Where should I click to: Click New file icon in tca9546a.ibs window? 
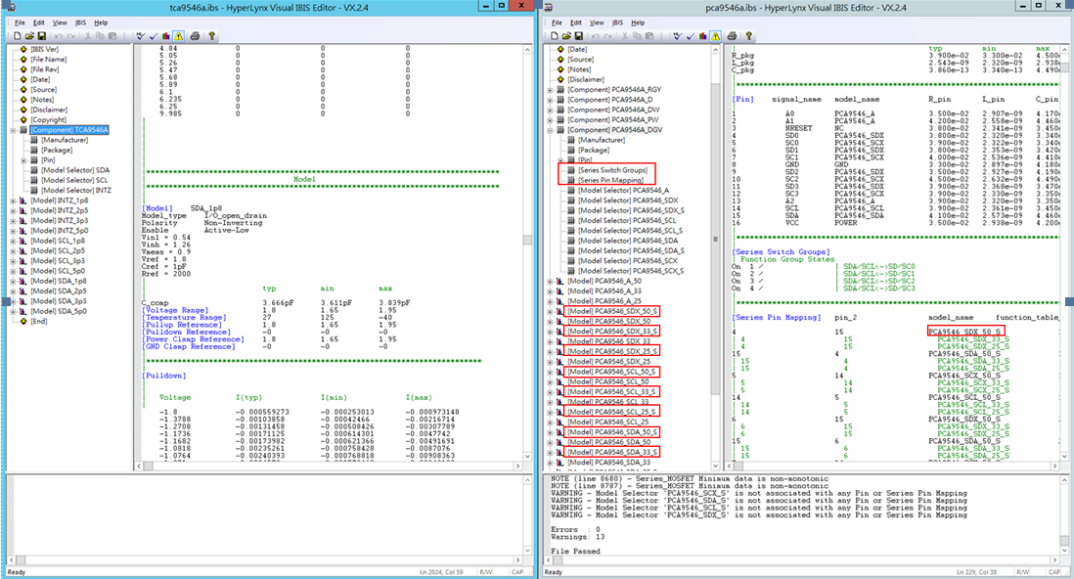click(x=18, y=36)
